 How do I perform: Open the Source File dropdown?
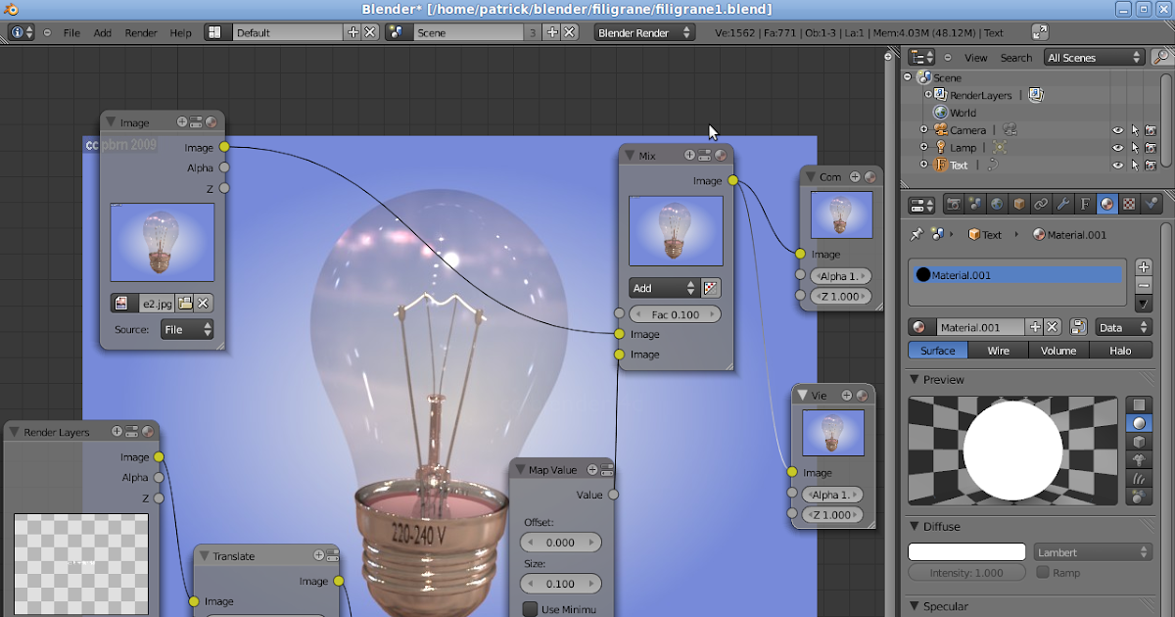[187, 330]
